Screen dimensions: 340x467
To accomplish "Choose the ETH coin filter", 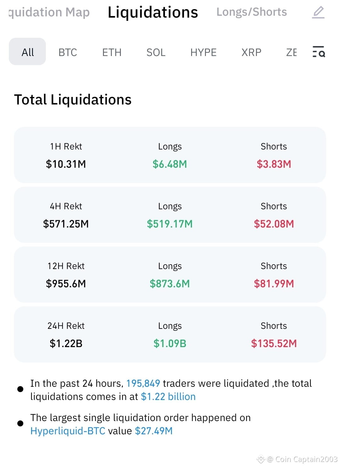I will click(112, 52).
